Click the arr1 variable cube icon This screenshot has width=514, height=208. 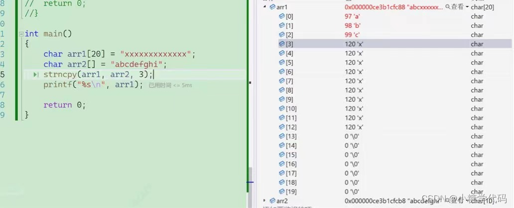pos(272,7)
